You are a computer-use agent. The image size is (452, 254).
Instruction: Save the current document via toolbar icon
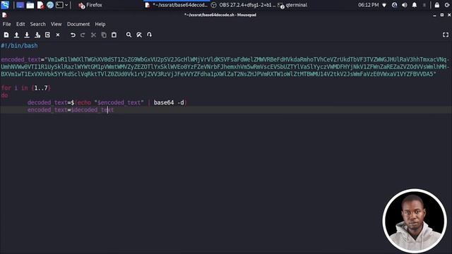tap(27, 35)
